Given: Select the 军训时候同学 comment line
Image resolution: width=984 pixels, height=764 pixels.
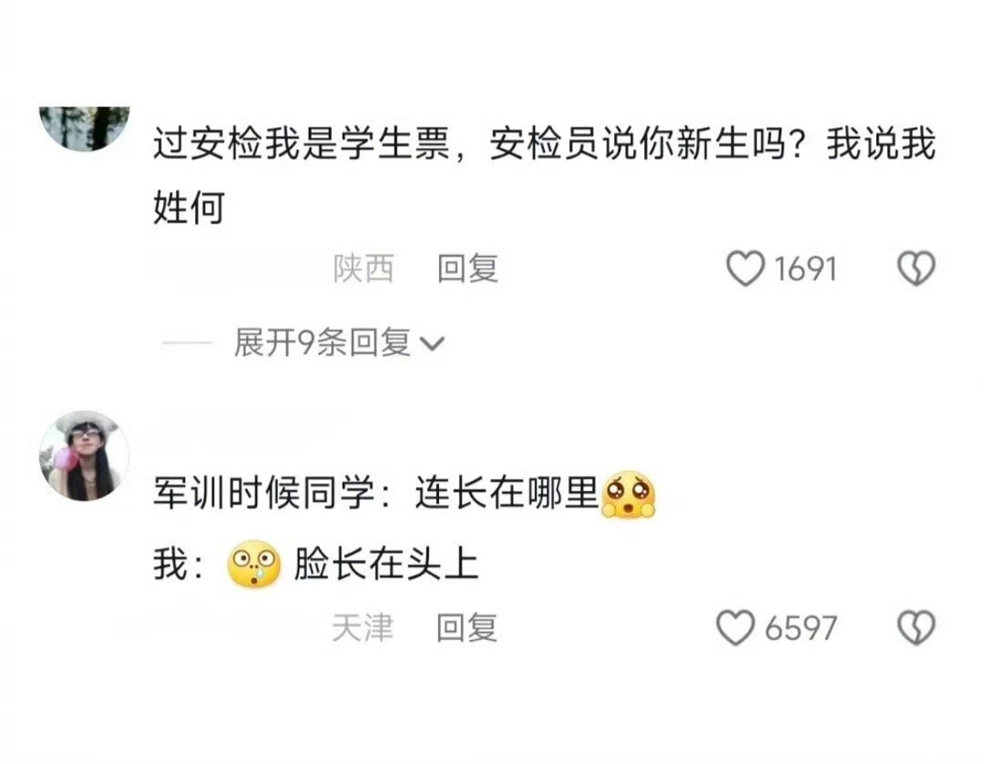Looking at the screenshot, I should point(405,494).
